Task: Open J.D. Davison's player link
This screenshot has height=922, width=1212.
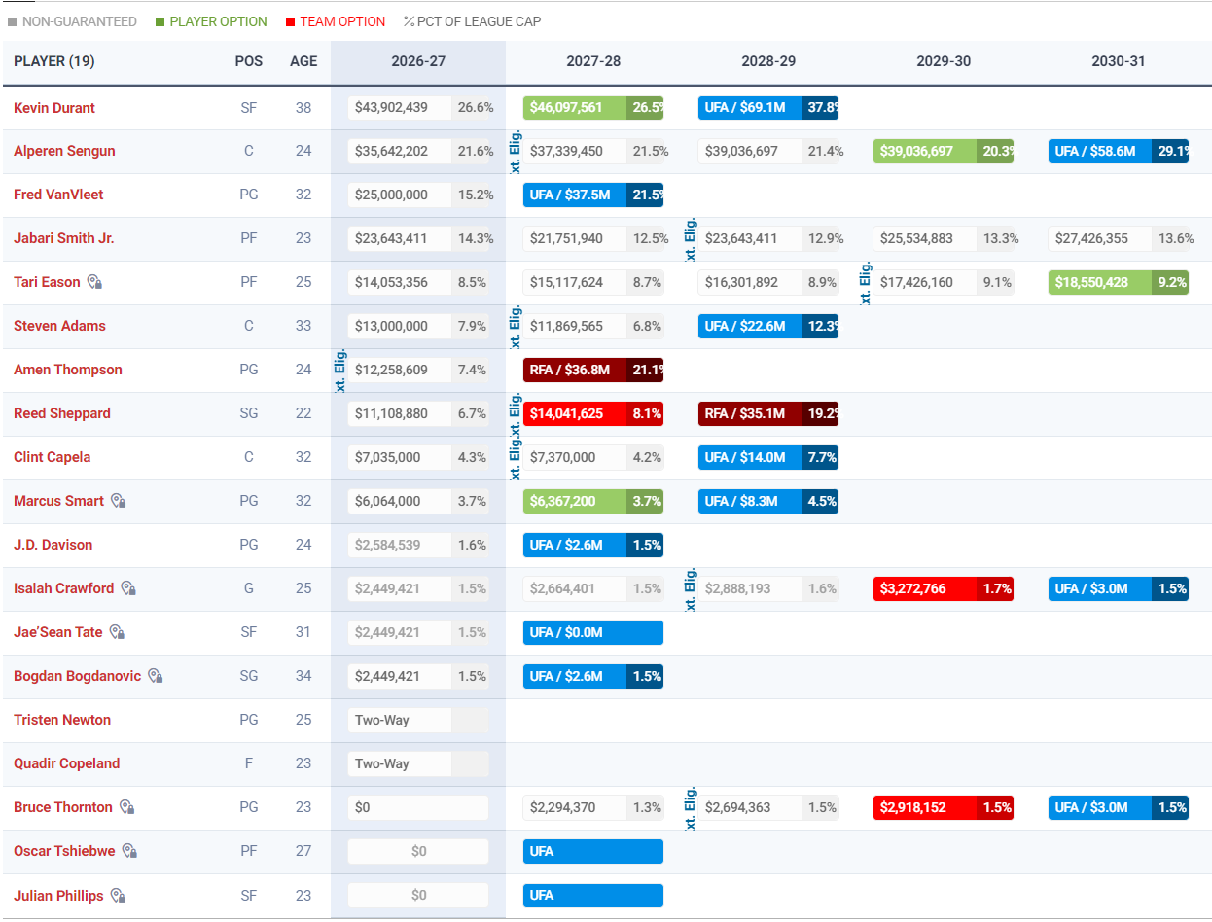Action: pyautogui.click(x=53, y=545)
